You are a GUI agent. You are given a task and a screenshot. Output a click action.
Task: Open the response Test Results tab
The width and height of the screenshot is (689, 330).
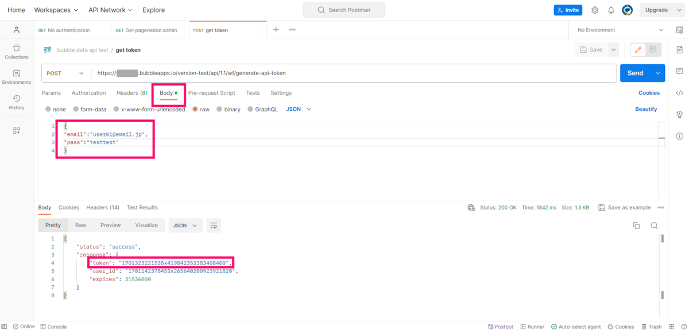pos(142,208)
